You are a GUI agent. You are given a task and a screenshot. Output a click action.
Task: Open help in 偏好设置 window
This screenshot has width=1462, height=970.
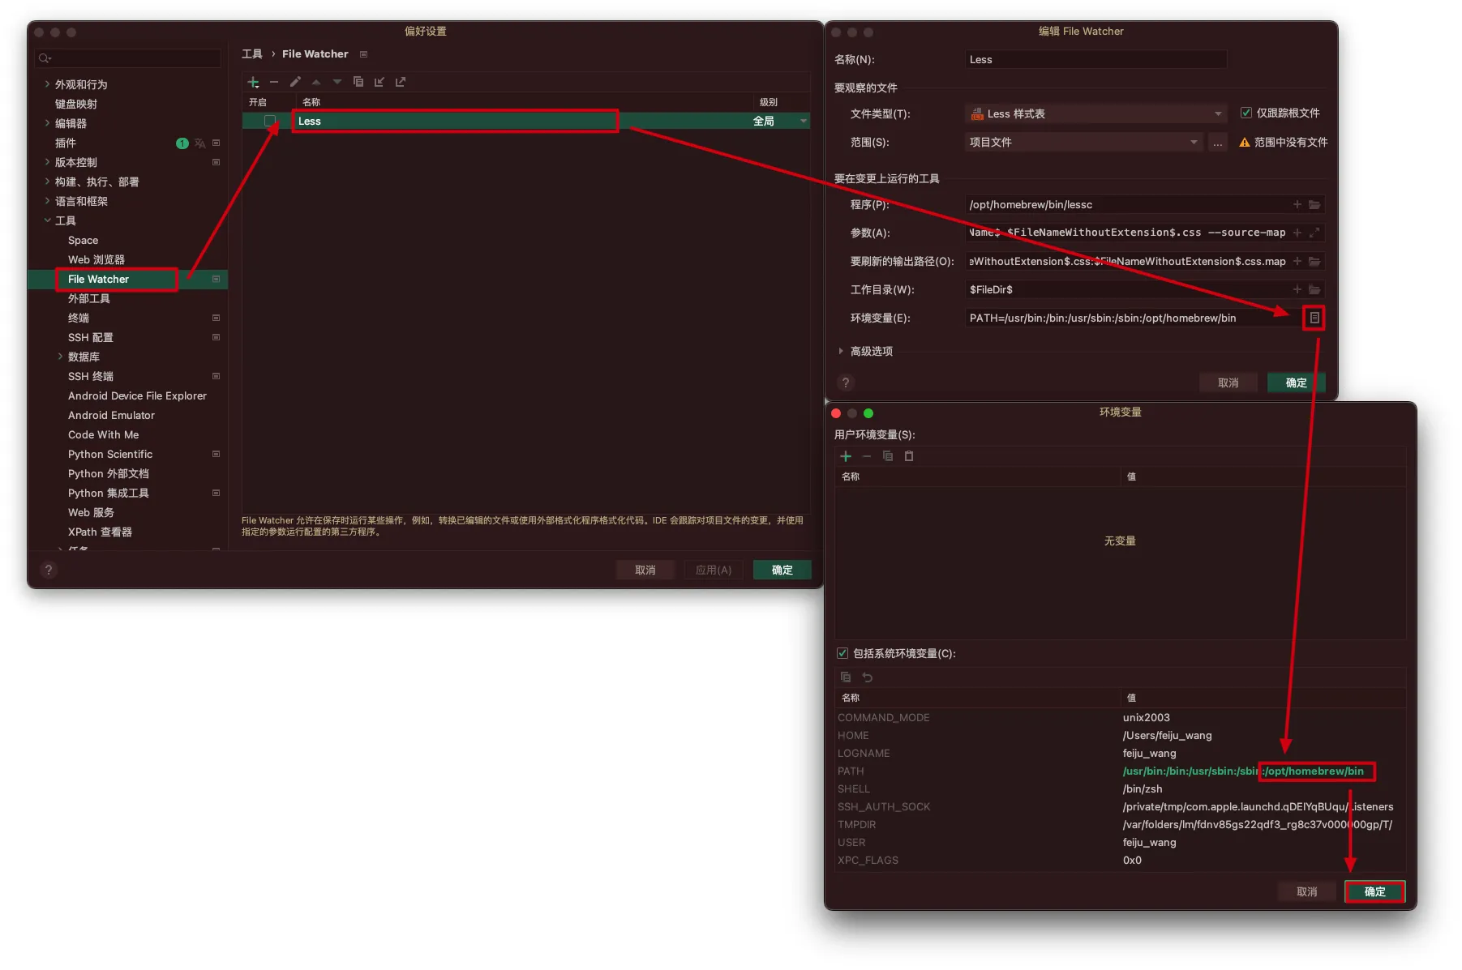click(x=49, y=570)
